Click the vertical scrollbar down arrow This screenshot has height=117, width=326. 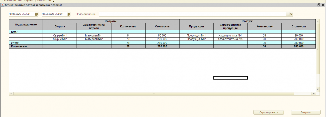point(318,89)
